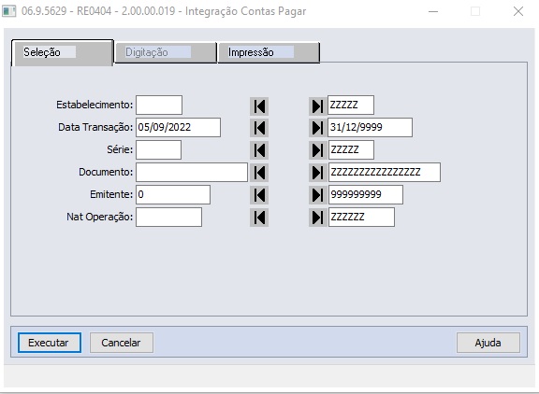Focus the Documento final field ZZZZZZZZZZZZZZZZ
Viewport: 539px width, 394px height.
tap(385, 172)
